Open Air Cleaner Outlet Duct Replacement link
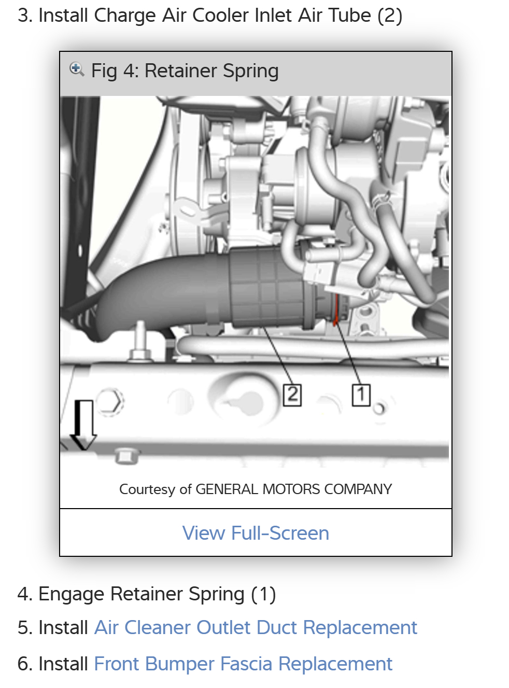 point(256,627)
